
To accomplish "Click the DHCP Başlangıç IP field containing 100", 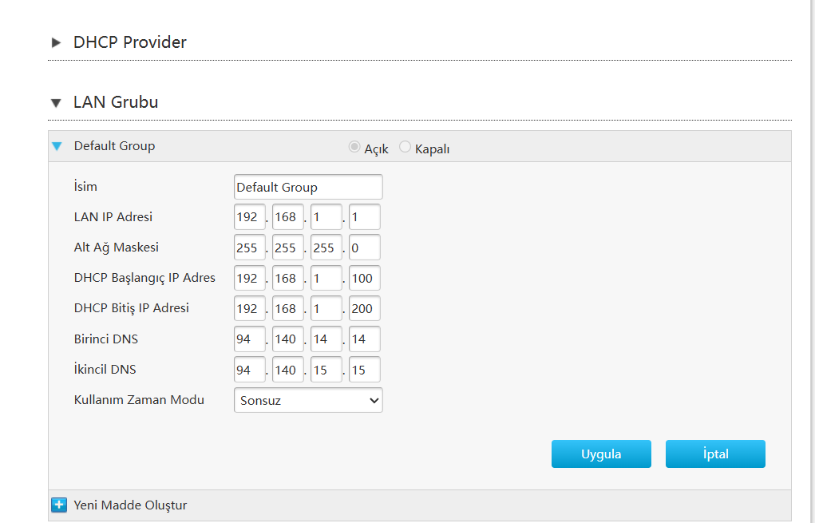I will tap(364, 278).
